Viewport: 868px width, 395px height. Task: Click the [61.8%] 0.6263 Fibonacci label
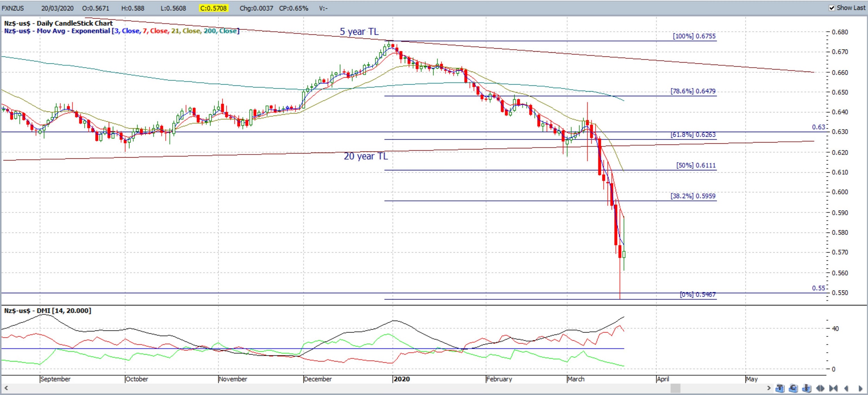[693, 134]
